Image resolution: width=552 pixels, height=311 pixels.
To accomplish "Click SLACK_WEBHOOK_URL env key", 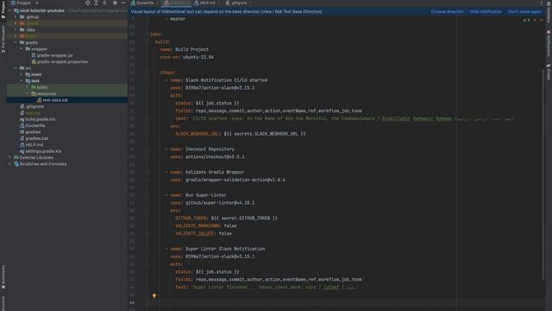I will pos(198,134).
